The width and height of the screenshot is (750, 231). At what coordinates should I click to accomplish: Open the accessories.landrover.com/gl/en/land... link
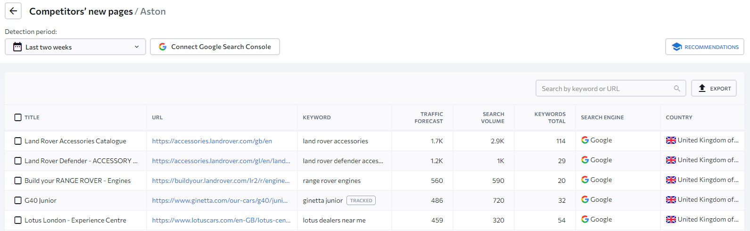(x=221, y=161)
